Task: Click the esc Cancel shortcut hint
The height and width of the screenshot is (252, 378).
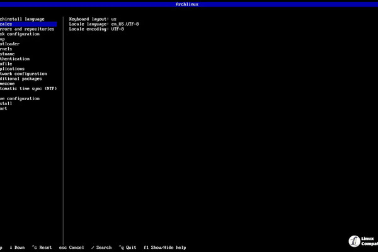Action: point(72,248)
